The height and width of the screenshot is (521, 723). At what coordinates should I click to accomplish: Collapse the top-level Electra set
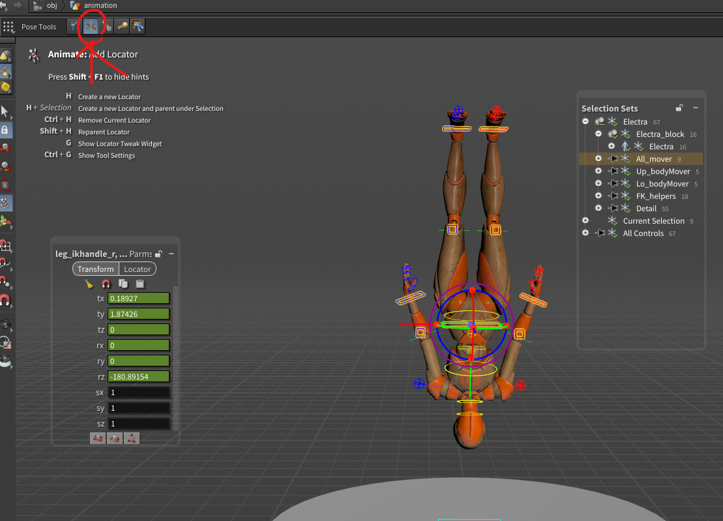point(585,121)
